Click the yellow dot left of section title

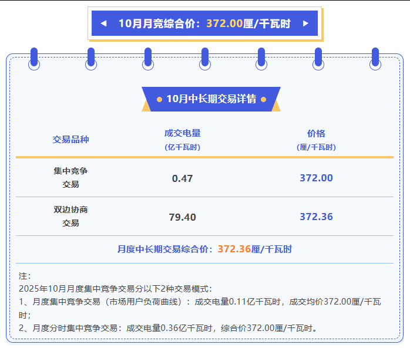(159, 99)
